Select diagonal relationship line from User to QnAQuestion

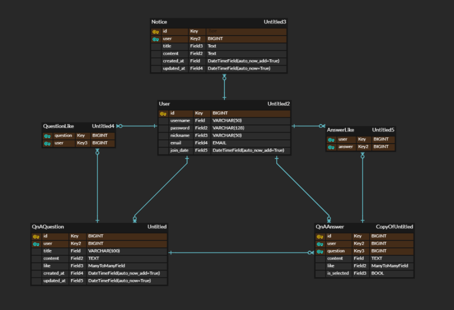(x=161, y=190)
